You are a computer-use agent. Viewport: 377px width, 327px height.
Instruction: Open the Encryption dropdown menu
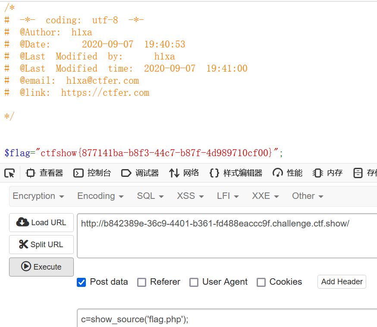pos(38,196)
